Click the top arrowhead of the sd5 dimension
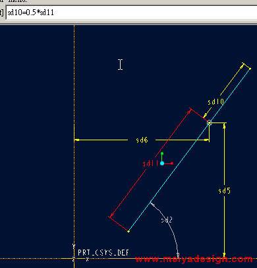 [224, 125]
